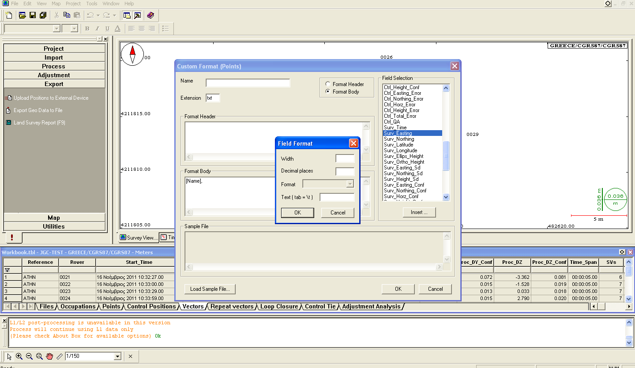Open the File menu
Screen dimensions: 635x368
[x=15, y=4]
